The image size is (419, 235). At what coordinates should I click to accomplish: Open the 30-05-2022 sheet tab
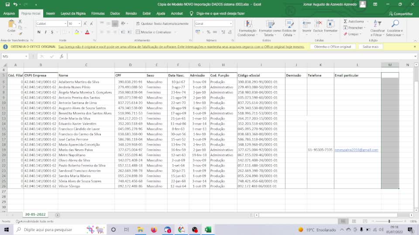click(x=35, y=215)
